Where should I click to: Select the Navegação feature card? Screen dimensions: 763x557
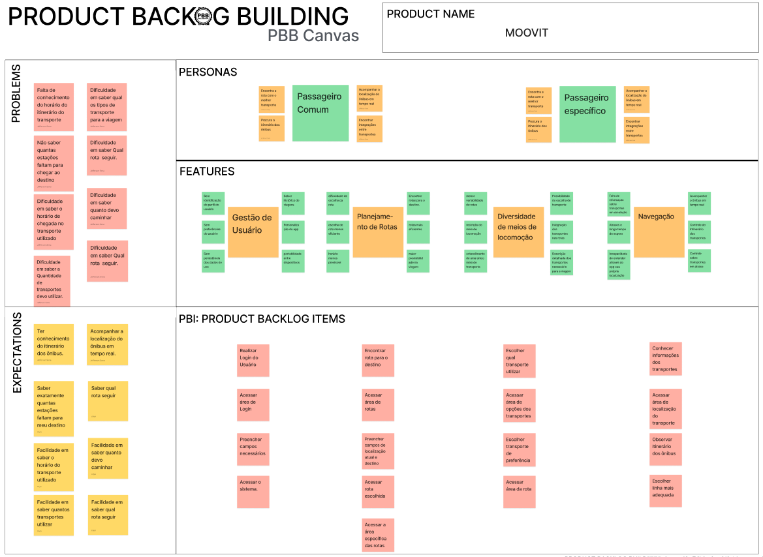coord(659,232)
